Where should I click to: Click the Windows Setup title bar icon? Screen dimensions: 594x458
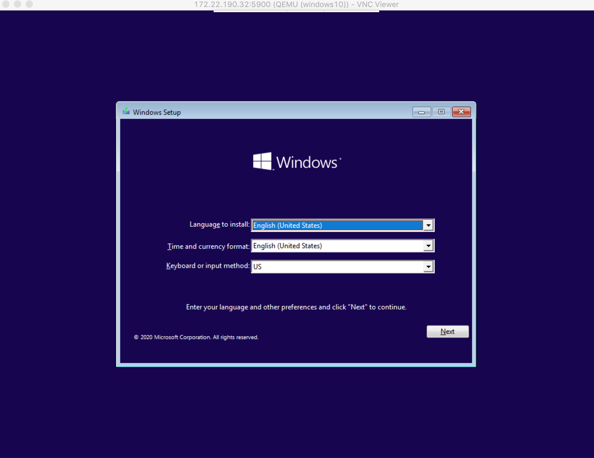click(126, 112)
